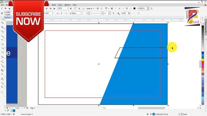Select the Connector tool
Screen dimensions: 207x116
2,65
